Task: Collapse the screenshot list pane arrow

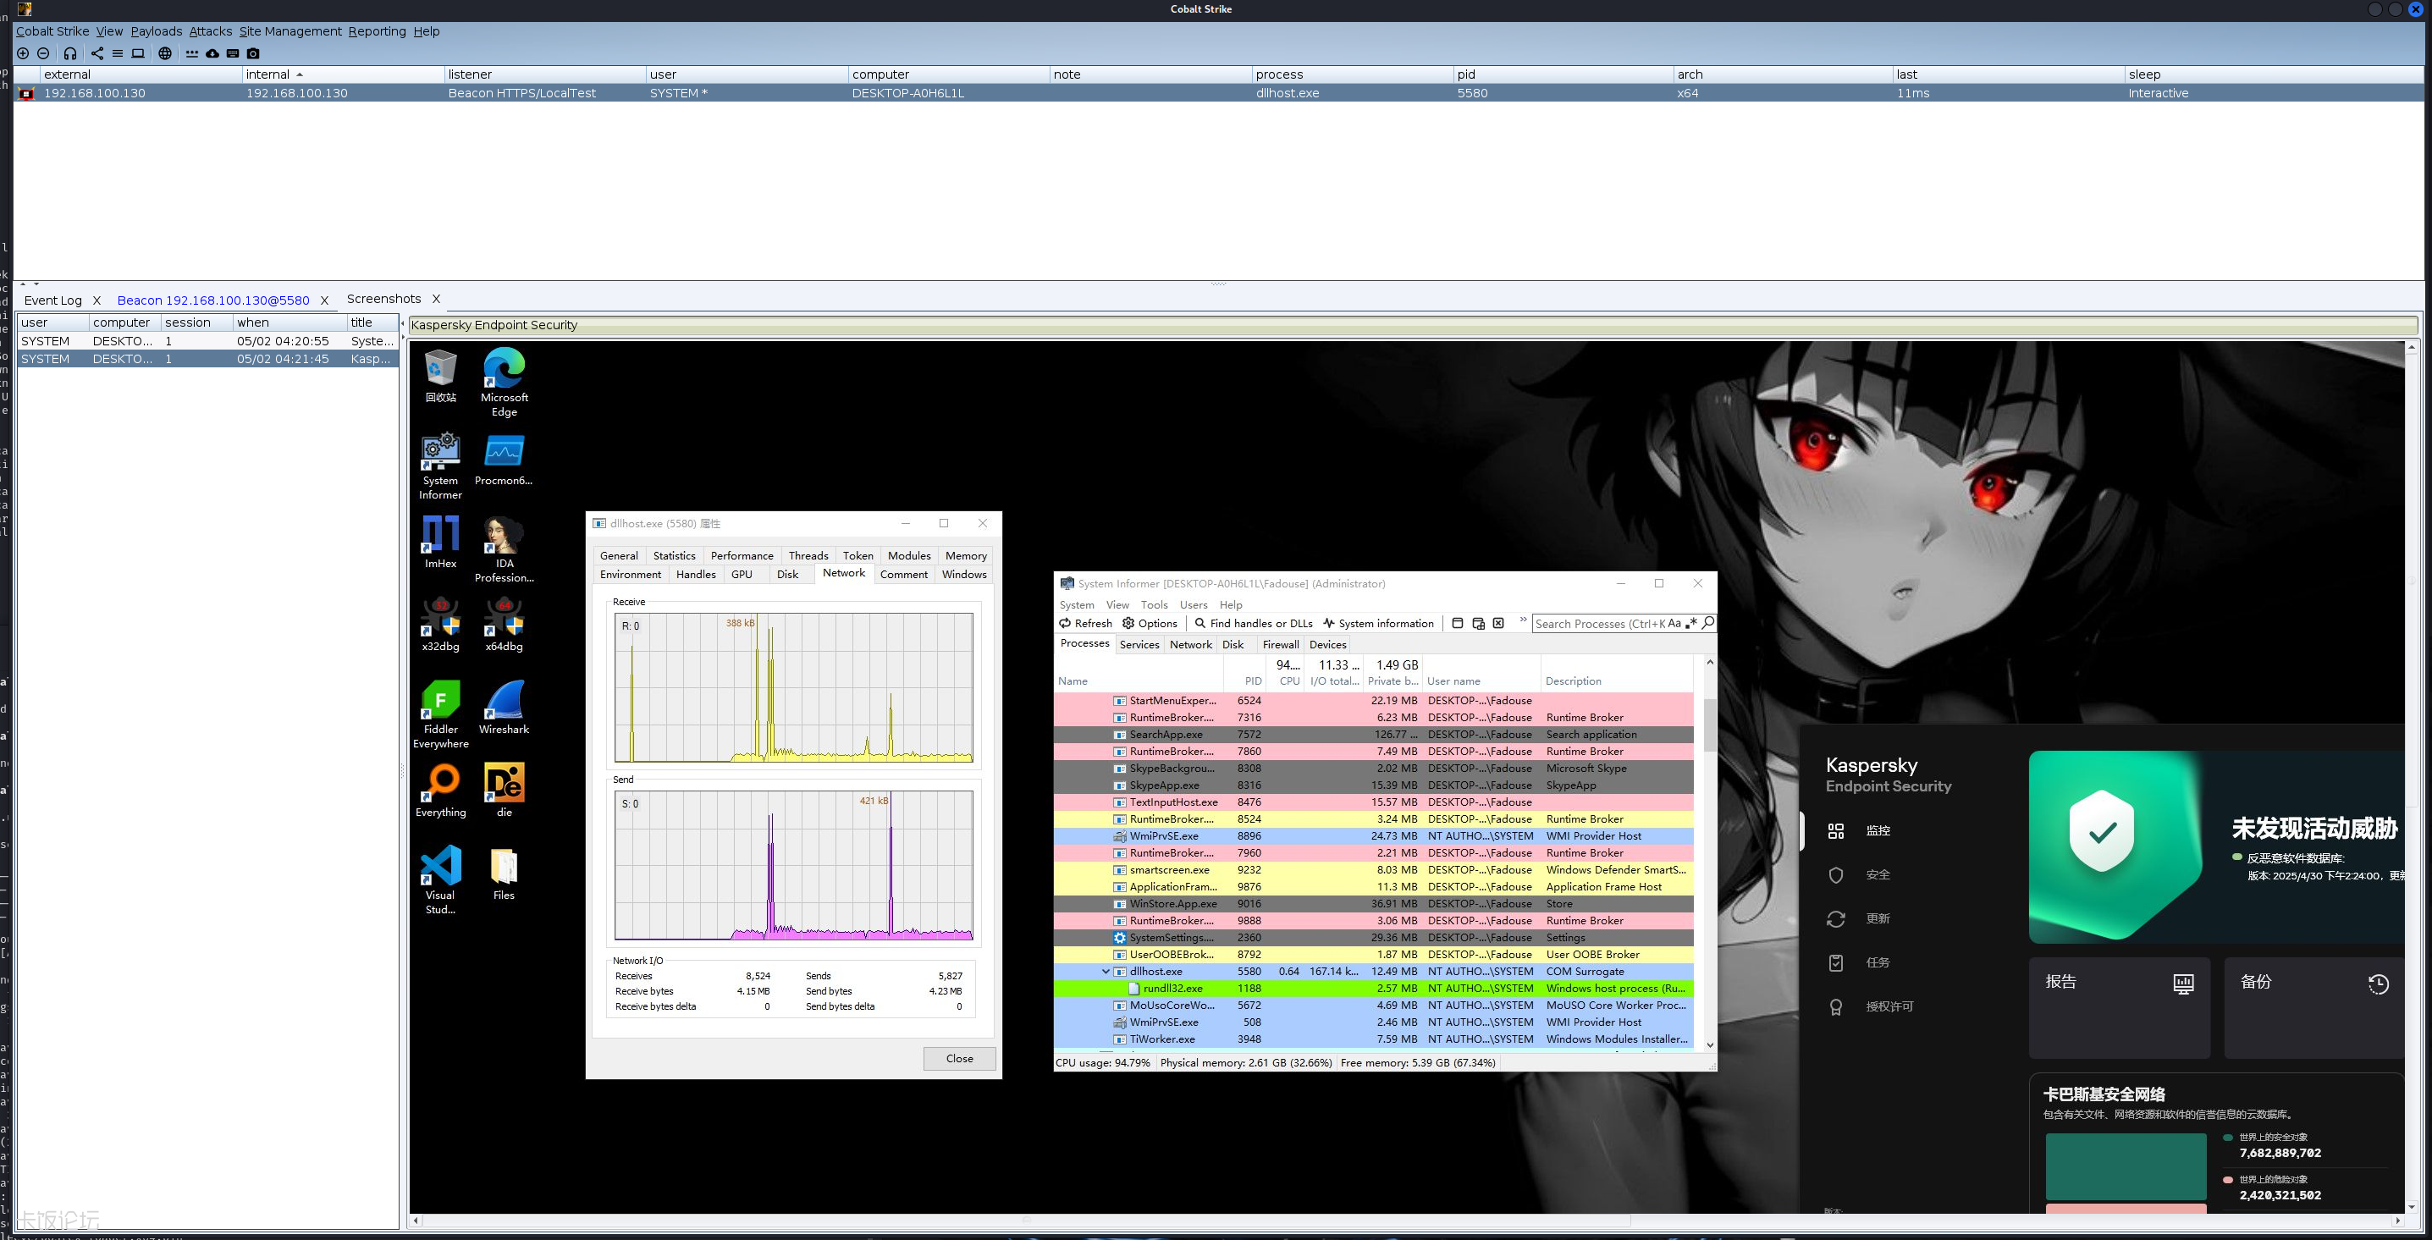Action: [402, 325]
